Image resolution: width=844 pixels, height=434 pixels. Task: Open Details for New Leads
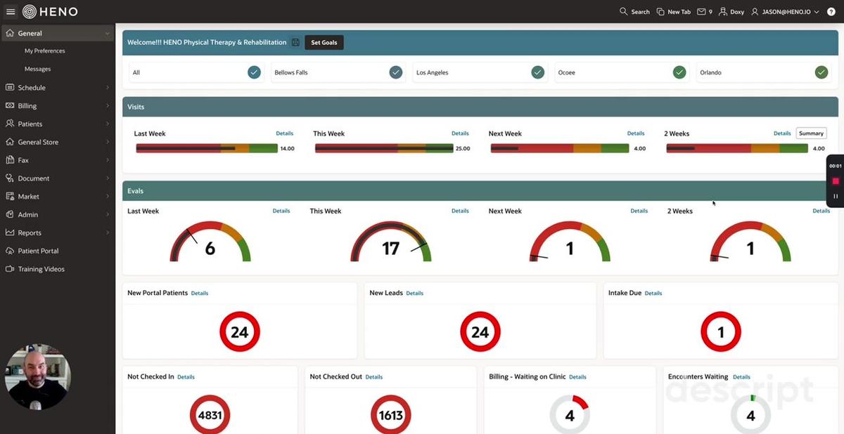[x=414, y=293]
